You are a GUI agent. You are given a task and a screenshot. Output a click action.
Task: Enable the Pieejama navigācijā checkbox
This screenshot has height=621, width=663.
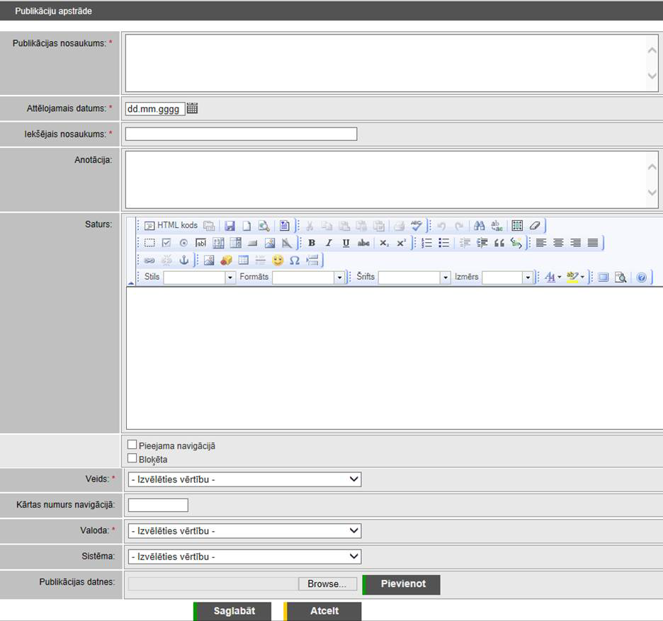click(x=132, y=445)
